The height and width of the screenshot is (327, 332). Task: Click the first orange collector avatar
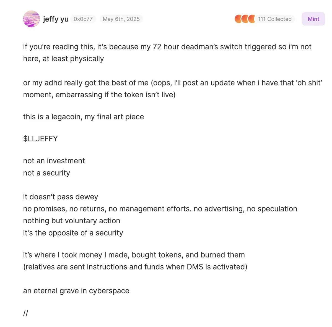click(238, 19)
